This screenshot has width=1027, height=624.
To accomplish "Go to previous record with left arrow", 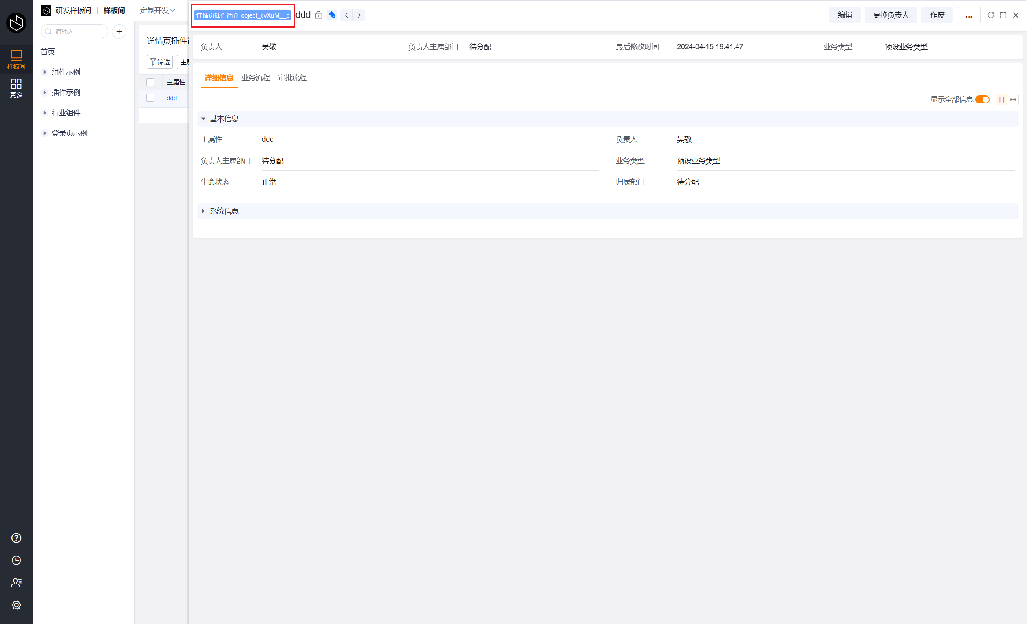I will (x=346, y=15).
